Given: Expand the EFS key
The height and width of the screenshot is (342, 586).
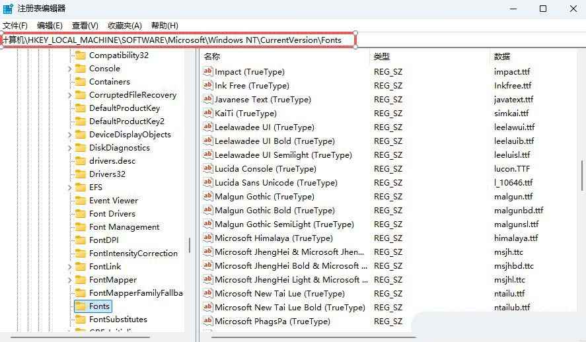Looking at the screenshot, I should click(69, 188).
